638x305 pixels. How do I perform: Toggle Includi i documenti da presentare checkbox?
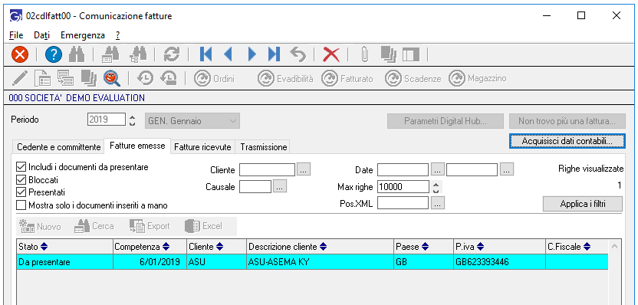tap(21, 167)
